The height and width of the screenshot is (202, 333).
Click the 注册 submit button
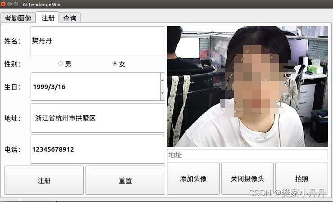click(44, 180)
